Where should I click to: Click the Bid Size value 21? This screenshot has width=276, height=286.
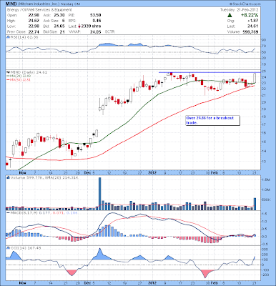pos(62,31)
